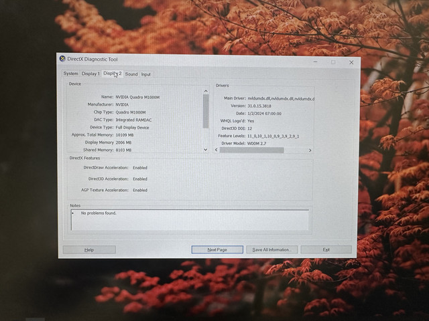
Task: Click the DirectDraw Acceleration Enabled value
Action: point(140,168)
